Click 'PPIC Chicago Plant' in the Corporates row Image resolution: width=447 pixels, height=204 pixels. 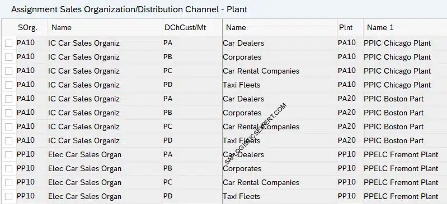coord(397,57)
